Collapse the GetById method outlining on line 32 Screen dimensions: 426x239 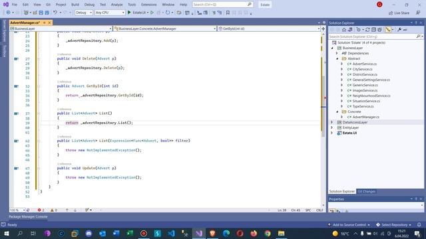(39, 86)
